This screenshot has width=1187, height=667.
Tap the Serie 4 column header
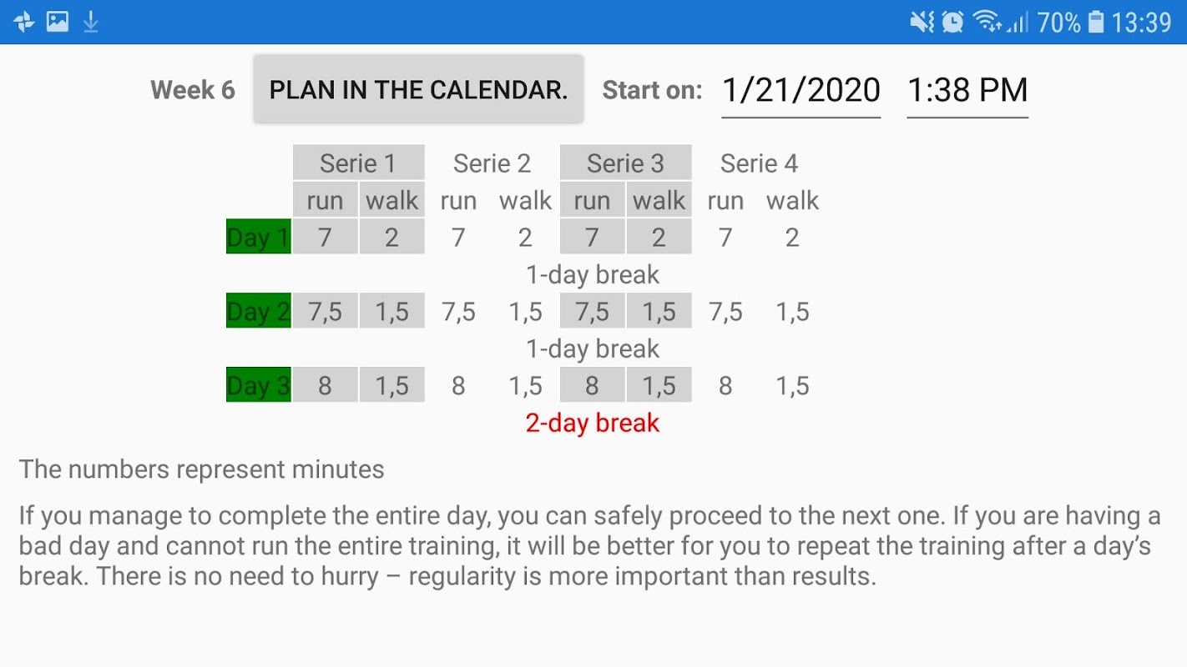pyautogui.click(x=759, y=163)
